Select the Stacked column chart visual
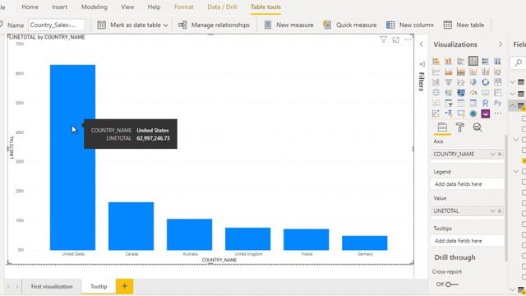This screenshot has width=526, height=296. coord(449,61)
